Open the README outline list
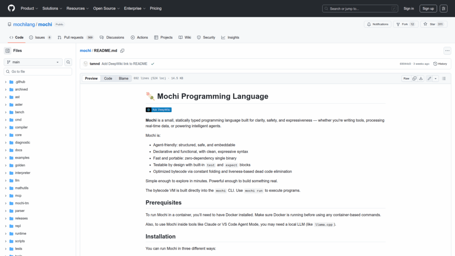Image resolution: width=455 pixels, height=256 pixels. pyautogui.click(x=444, y=79)
